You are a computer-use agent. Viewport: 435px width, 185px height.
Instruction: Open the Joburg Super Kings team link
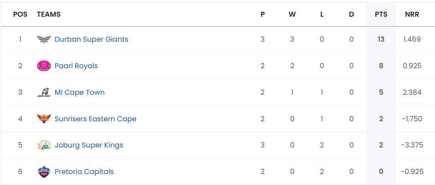(89, 145)
